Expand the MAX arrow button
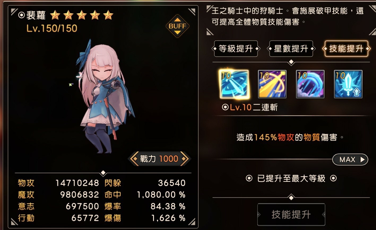 (x=350, y=160)
